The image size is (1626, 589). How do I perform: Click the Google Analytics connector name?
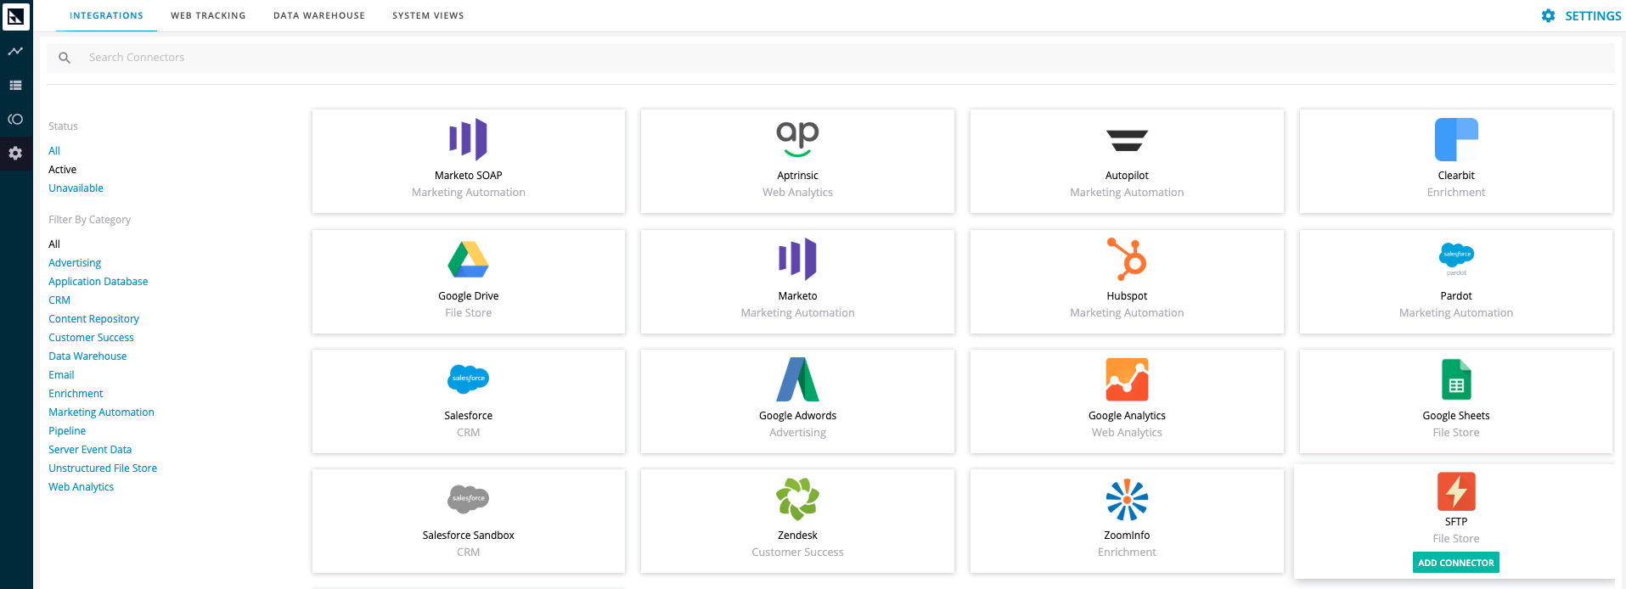(x=1127, y=416)
